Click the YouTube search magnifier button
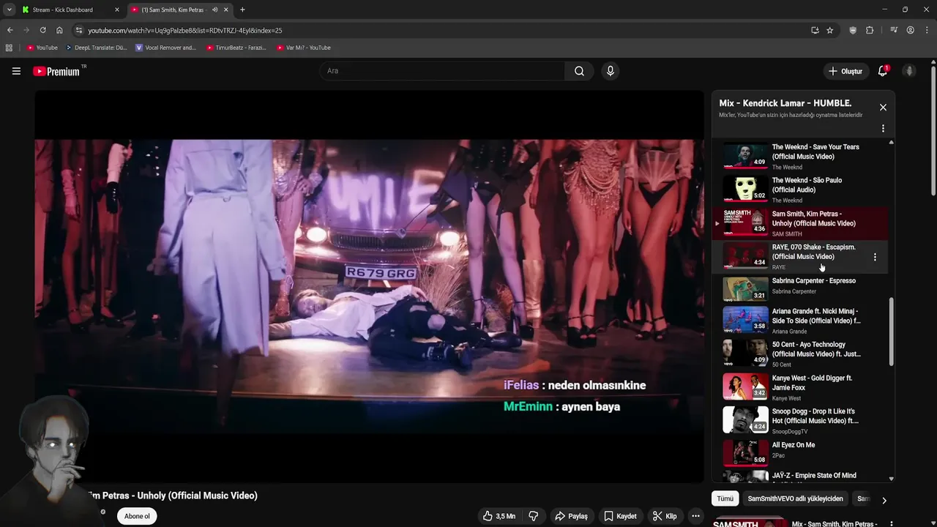This screenshot has height=527, width=937. click(x=579, y=71)
